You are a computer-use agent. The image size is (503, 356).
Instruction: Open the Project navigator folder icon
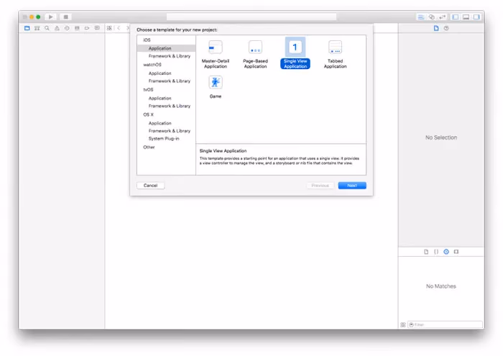pyautogui.click(x=27, y=28)
